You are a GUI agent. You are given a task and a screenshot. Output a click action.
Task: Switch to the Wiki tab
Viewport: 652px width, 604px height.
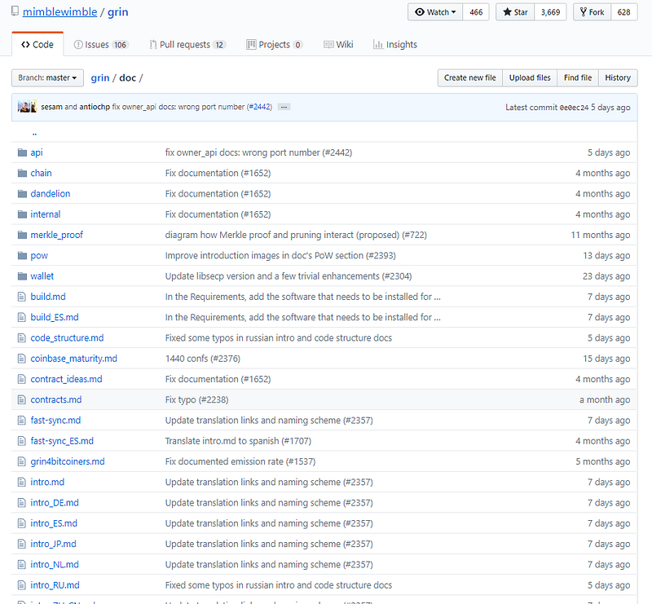(338, 44)
